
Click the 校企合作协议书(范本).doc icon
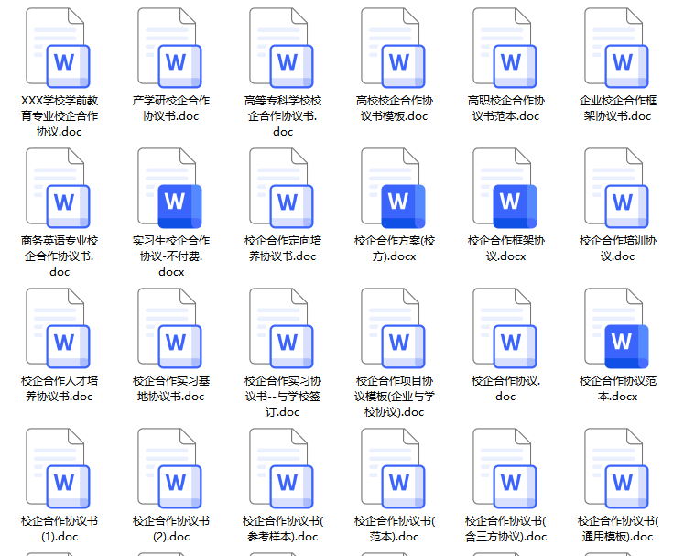tap(393, 468)
